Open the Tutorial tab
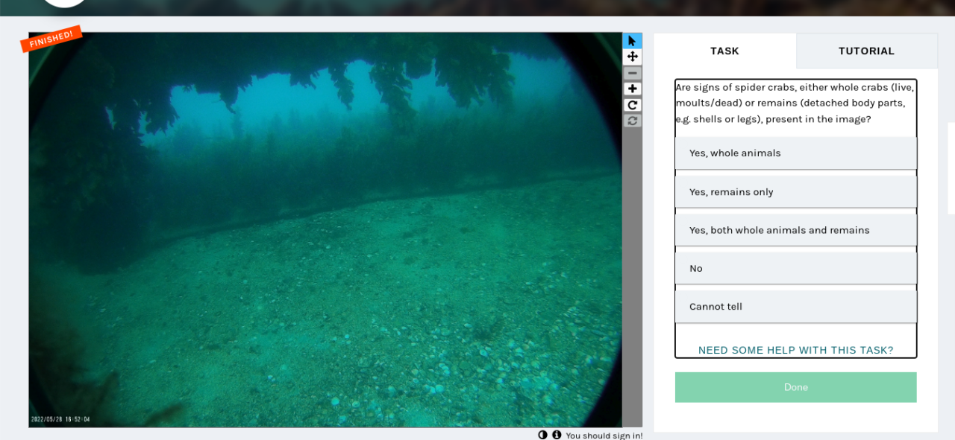955x440 pixels. tap(866, 51)
